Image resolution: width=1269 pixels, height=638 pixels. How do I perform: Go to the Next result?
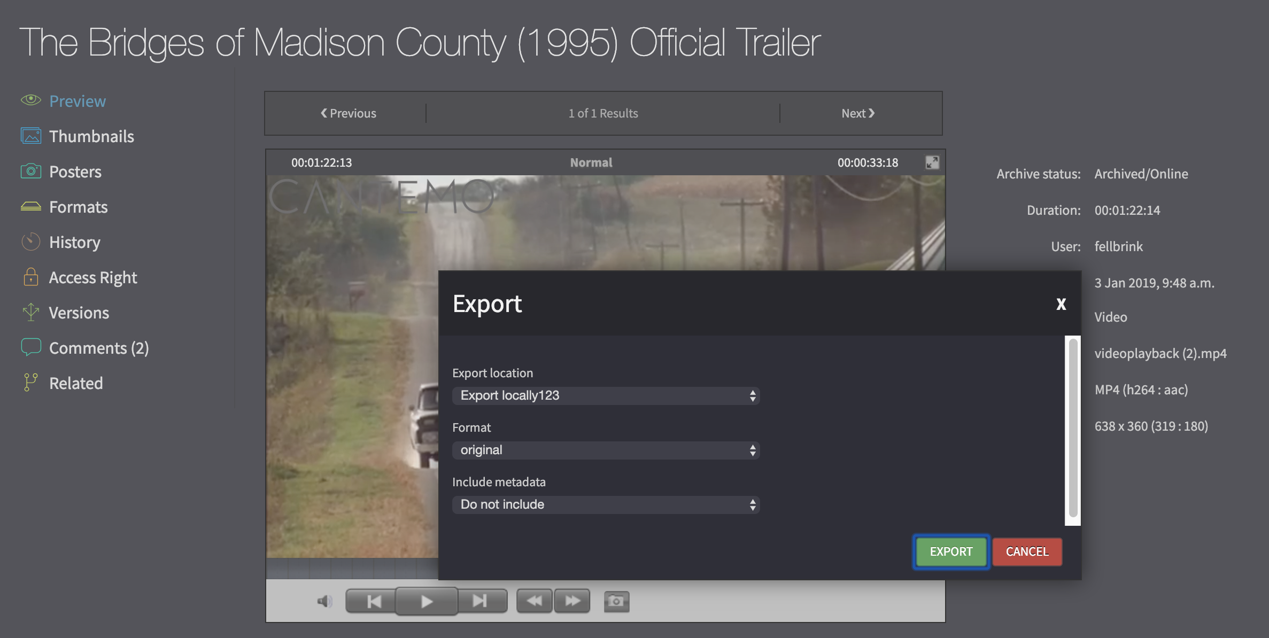coord(858,113)
